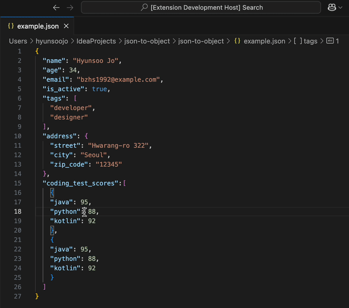349x308 pixels.
Task: Click the "designer" string
Action: click(69, 117)
